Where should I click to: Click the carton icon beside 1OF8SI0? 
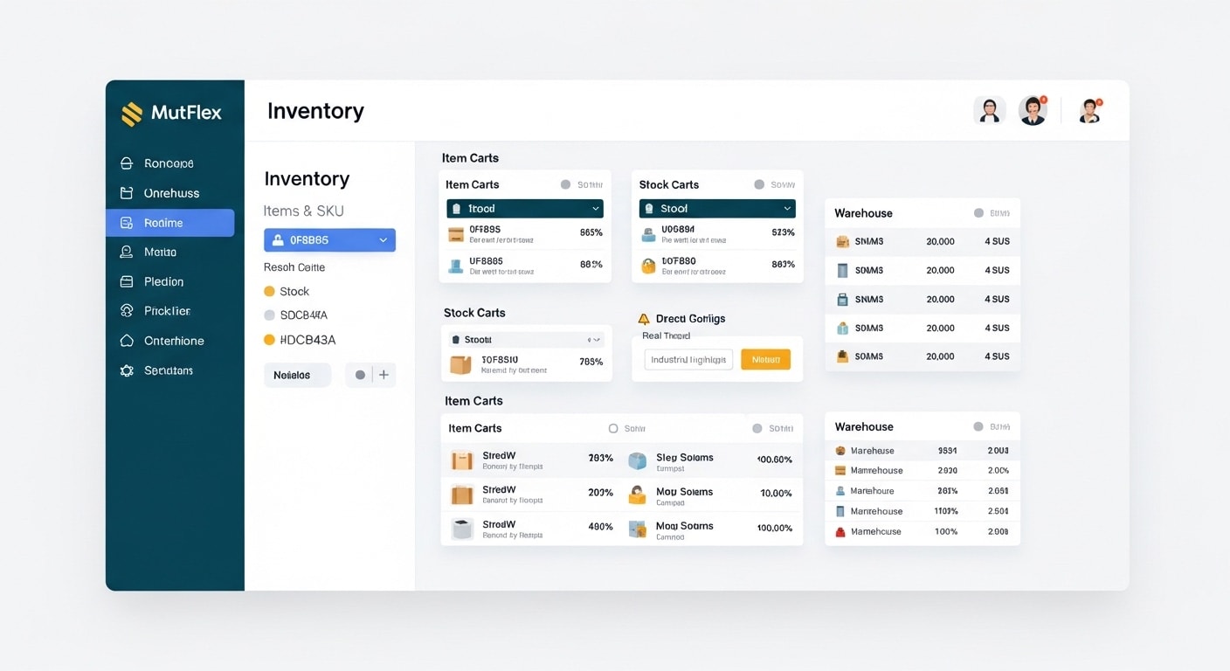tap(460, 364)
